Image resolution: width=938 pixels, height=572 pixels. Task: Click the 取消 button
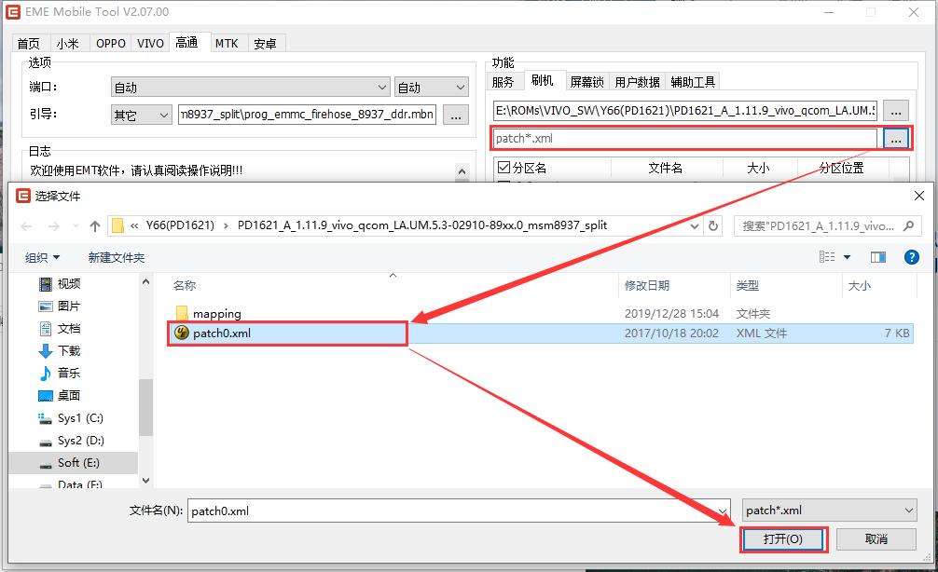click(x=876, y=539)
